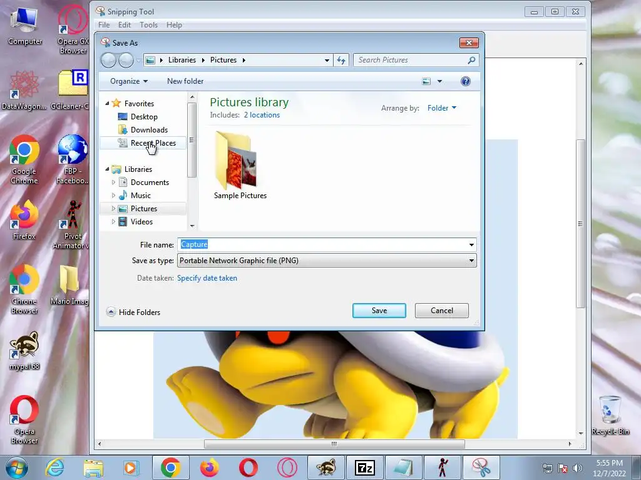The height and width of the screenshot is (480, 641).
Task: Open the address bar previous locations dropdown
Action: pyautogui.click(x=327, y=61)
